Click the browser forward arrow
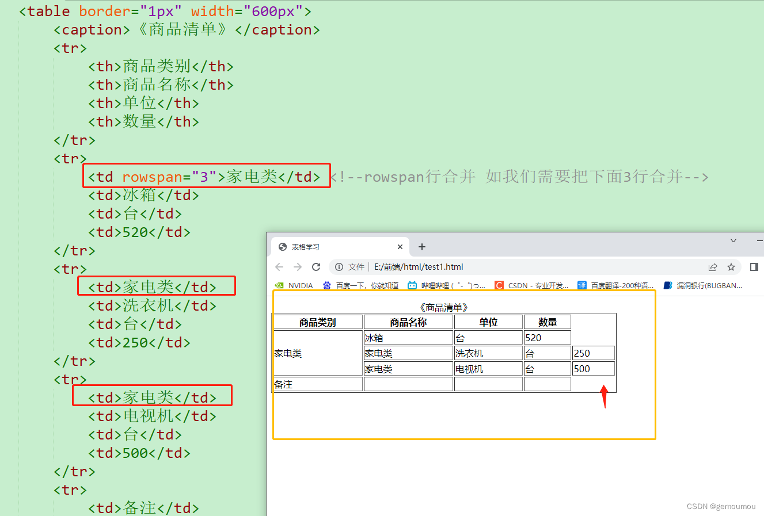This screenshot has height=516, width=764. (x=298, y=267)
